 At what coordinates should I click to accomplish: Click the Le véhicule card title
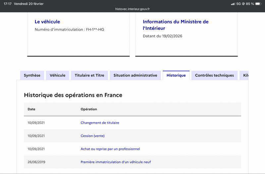[47, 22]
